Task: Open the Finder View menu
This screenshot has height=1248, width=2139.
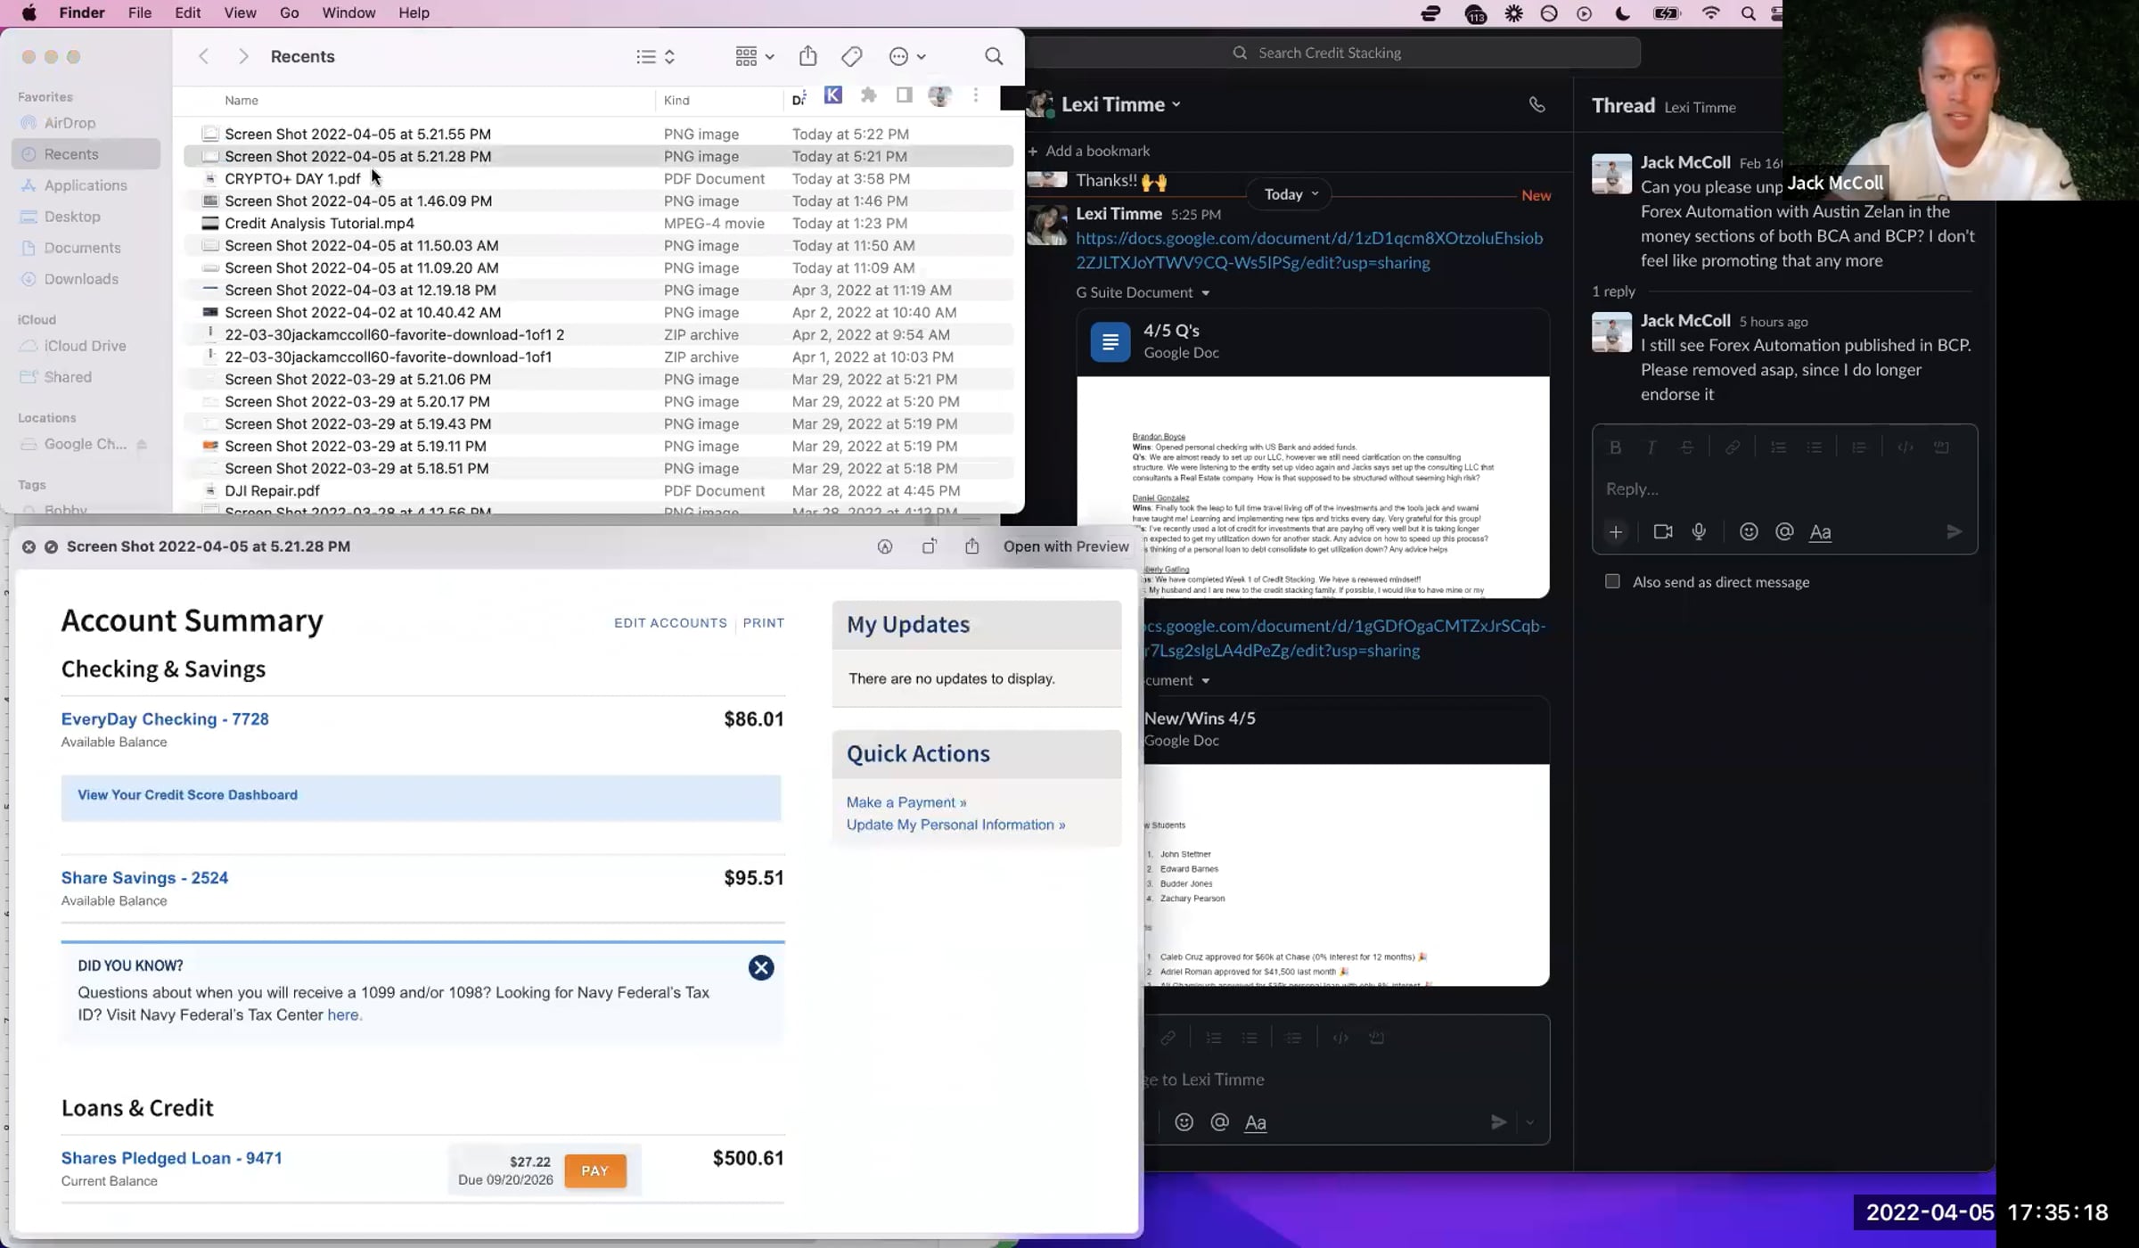Action: [x=240, y=13]
